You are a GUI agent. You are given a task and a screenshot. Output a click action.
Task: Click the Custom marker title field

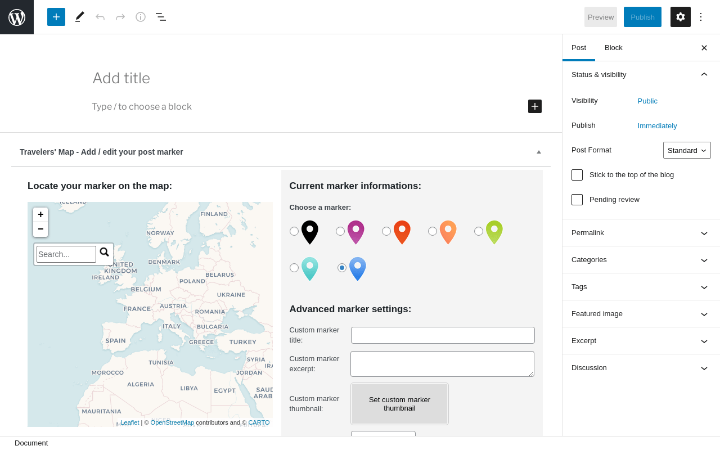tap(443, 335)
